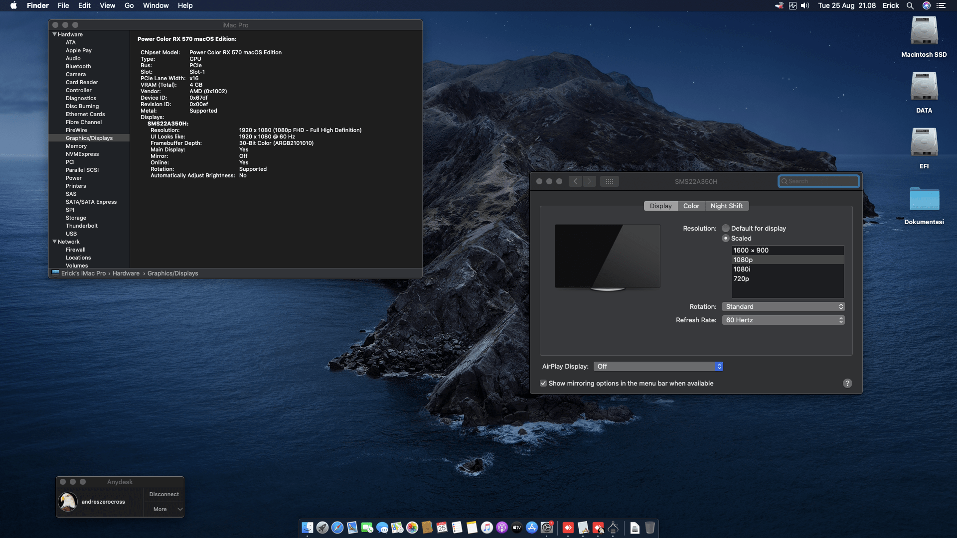The image size is (957, 538).
Task: Open the File menu
Action: tap(63, 5)
